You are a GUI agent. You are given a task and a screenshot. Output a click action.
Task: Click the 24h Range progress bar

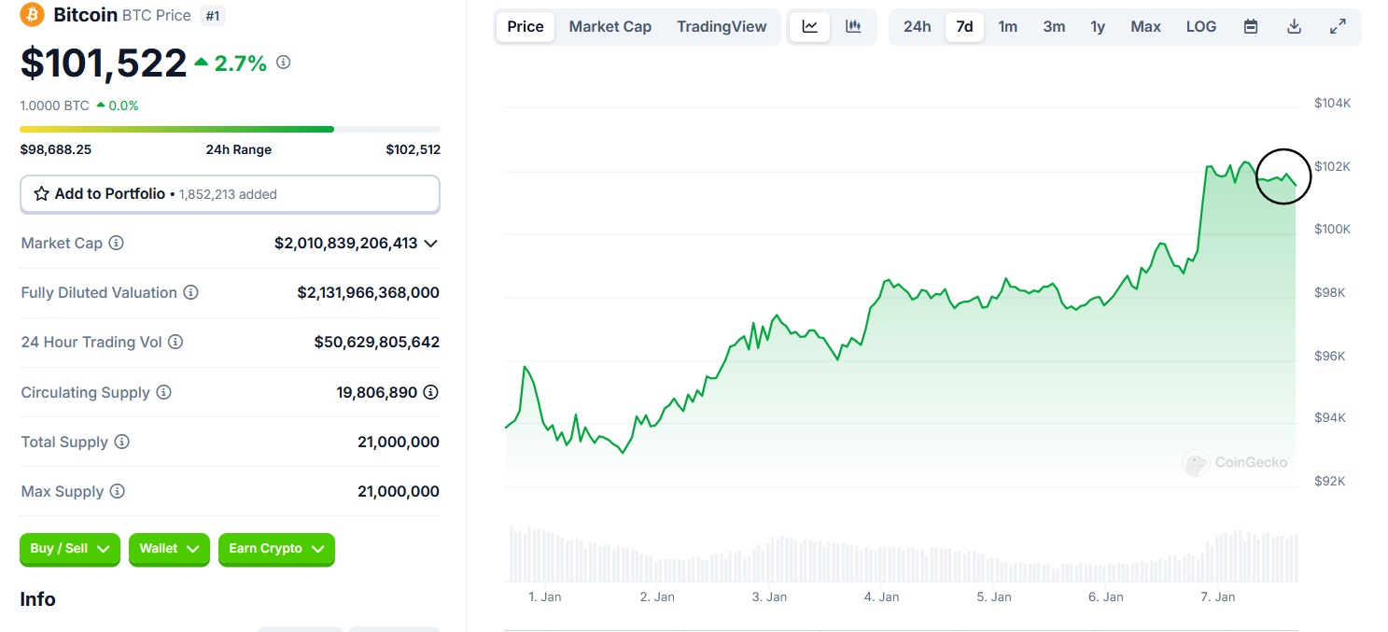click(230, 129)
